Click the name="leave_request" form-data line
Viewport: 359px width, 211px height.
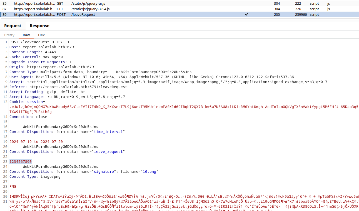click(67, 152)
